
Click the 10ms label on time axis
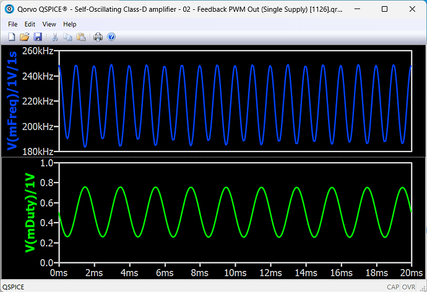235,272
